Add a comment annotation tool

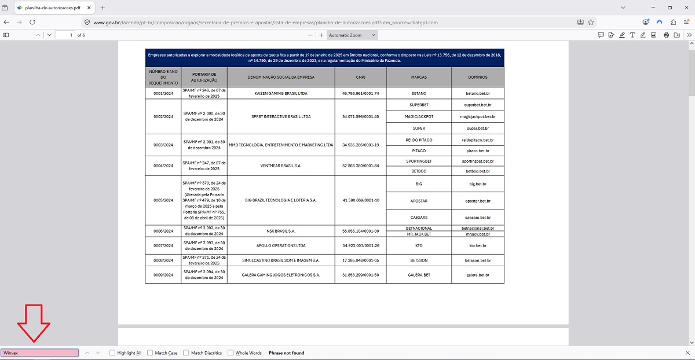point(600,35)
